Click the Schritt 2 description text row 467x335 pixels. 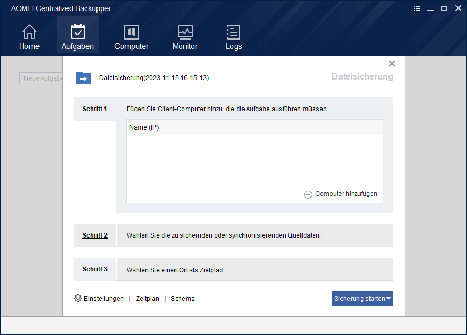[x=255, y=235]
